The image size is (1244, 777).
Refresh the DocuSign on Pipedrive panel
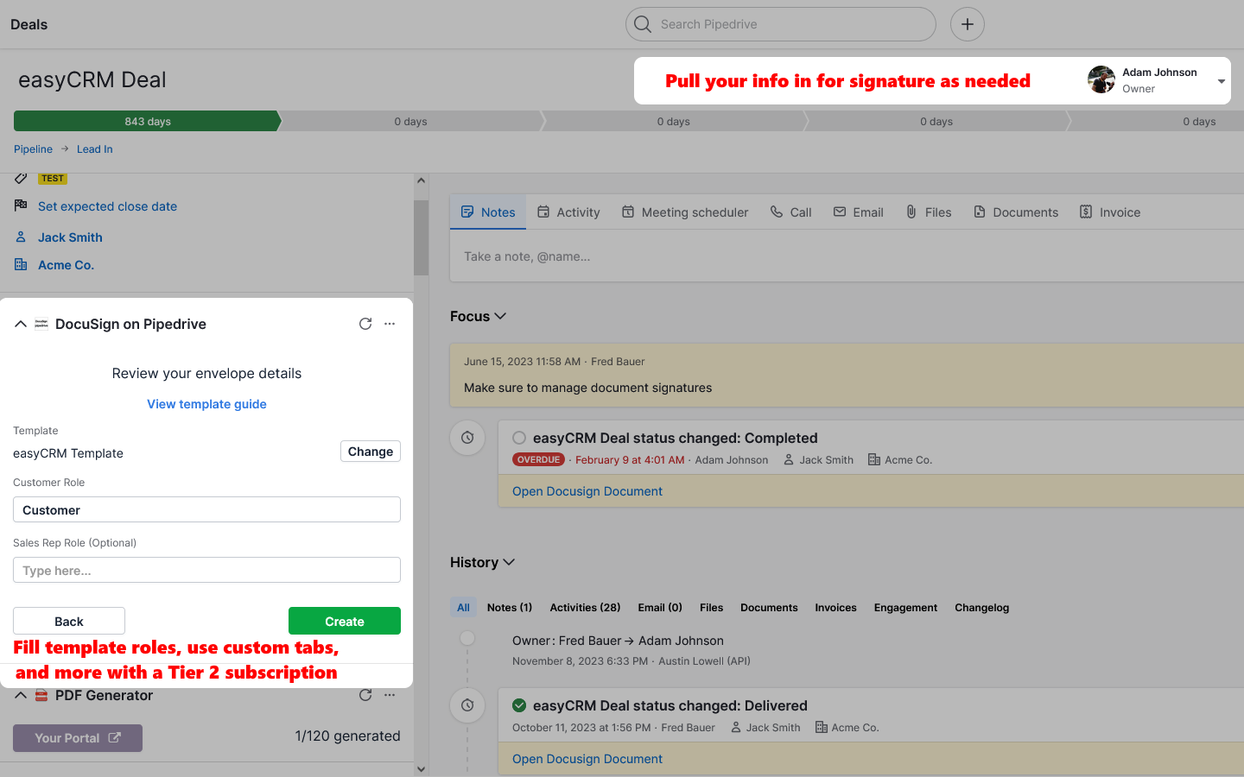click(x=365, y=324)
